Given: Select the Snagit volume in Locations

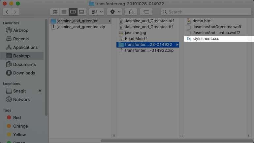Looking at the screenshot, I should tap(19, 91).
